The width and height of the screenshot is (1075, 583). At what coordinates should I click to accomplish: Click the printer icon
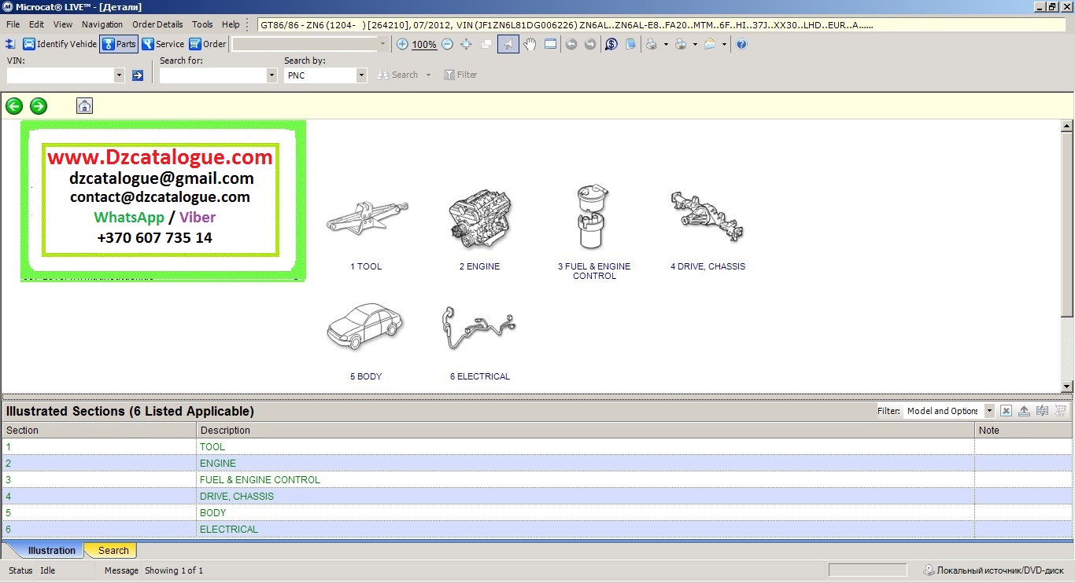pyautogui.click(x=652, y=44)
